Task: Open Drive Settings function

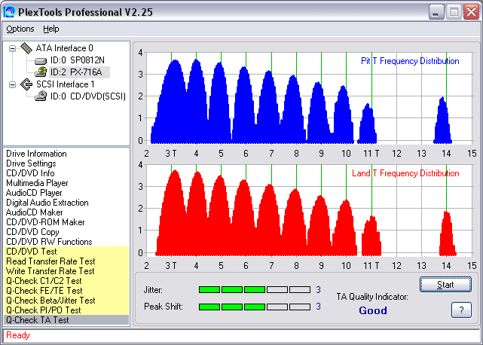Action: 31,163
